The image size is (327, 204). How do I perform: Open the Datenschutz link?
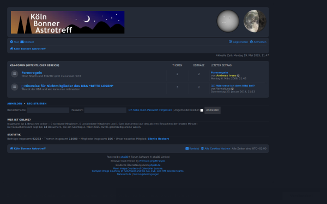(x=124, y=174)
